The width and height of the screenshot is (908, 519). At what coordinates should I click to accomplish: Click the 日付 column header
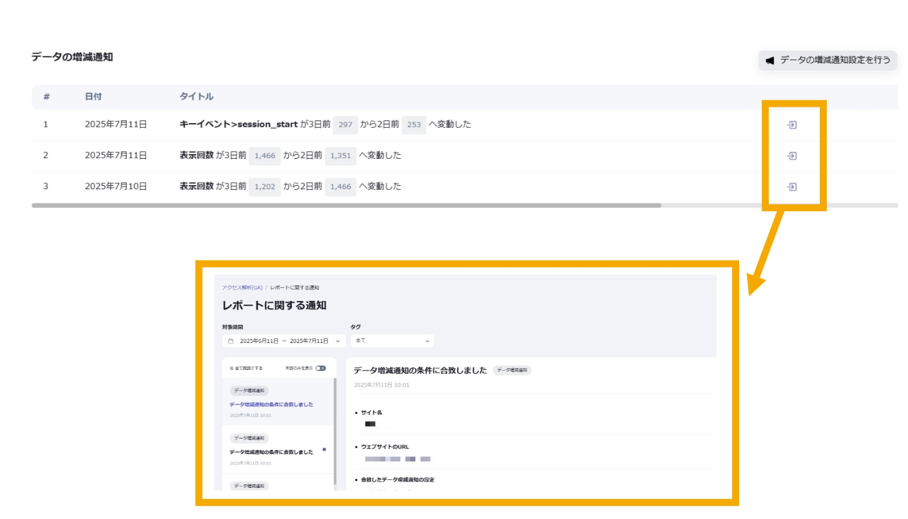coord(93,97)
